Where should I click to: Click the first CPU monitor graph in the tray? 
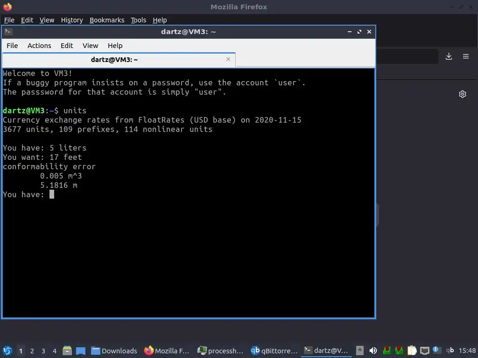pos(387,351)
